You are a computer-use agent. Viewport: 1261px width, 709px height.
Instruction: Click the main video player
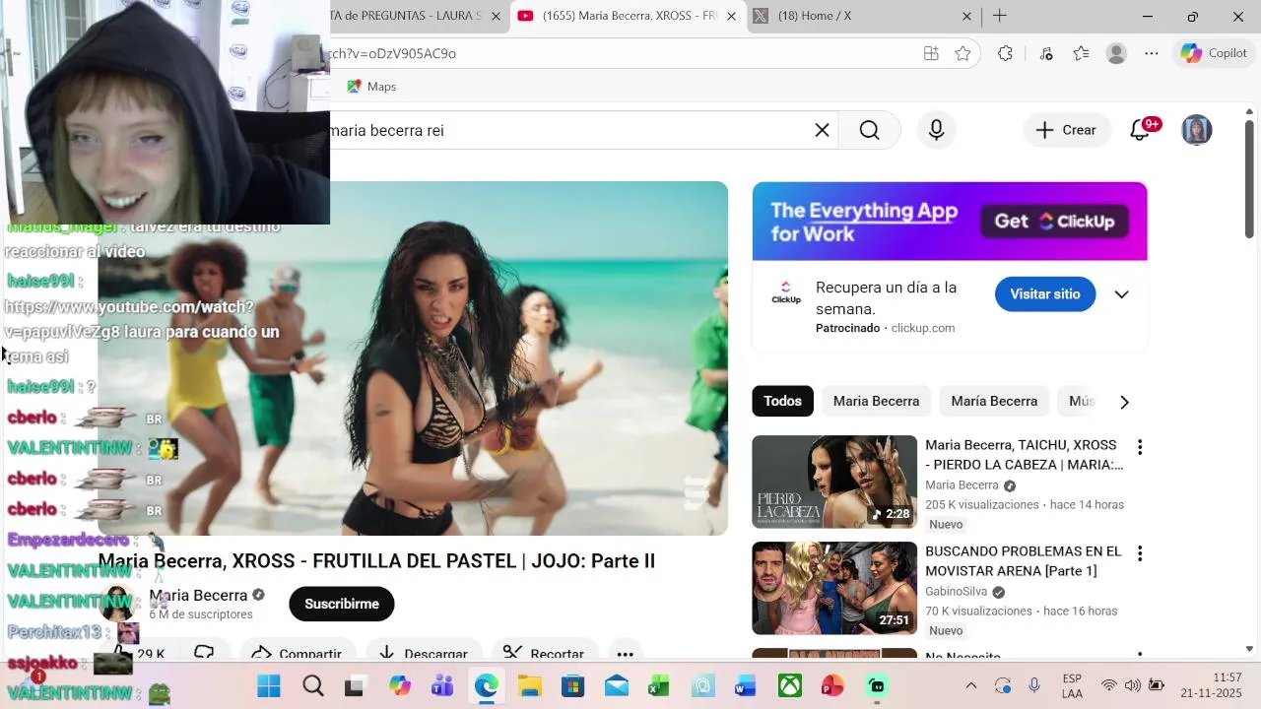click(x=413, y=358)
